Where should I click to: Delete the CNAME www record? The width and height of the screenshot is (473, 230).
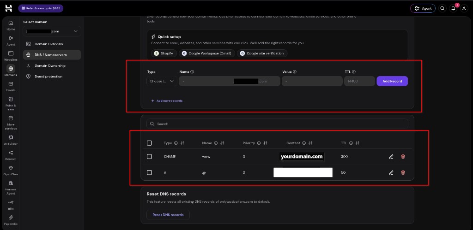click(x=403, y=157)
